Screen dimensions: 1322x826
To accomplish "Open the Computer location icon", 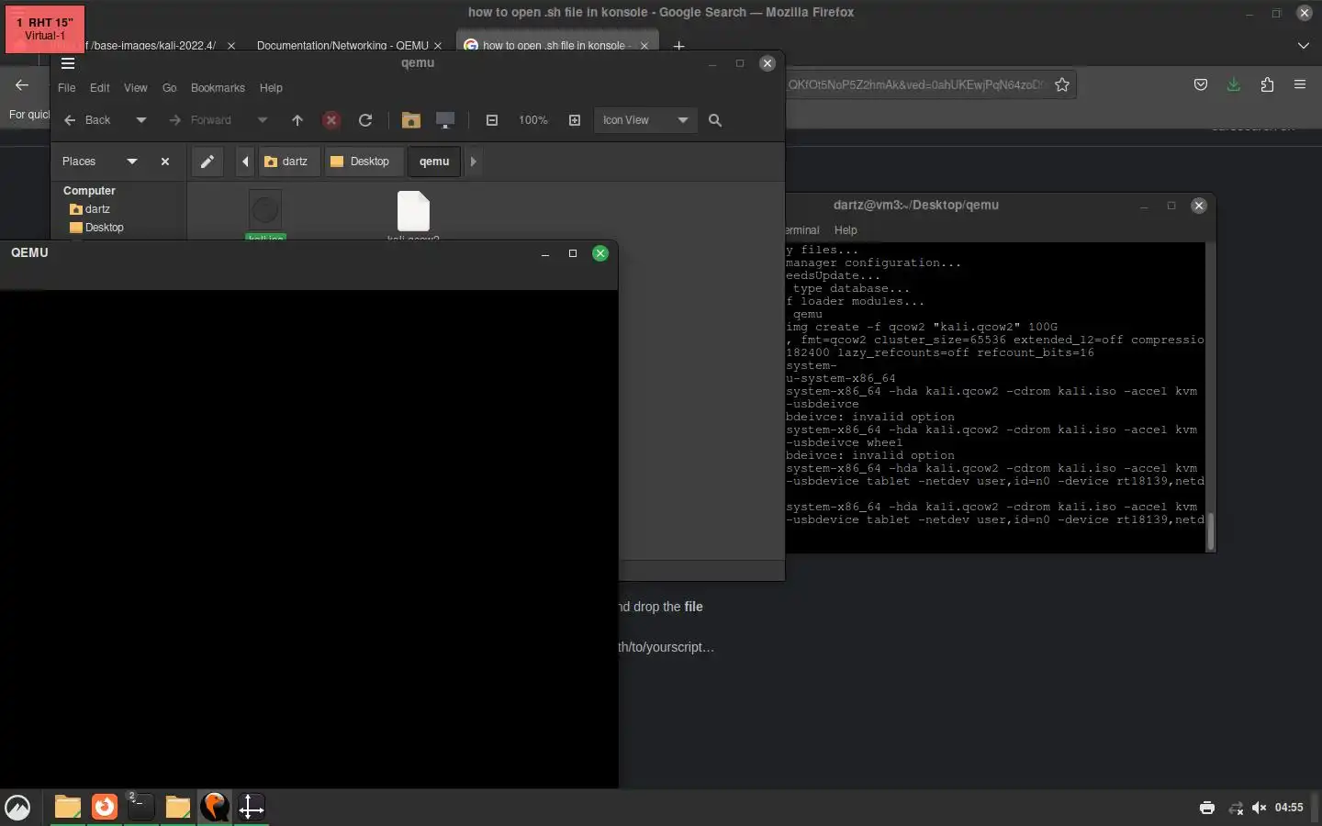I will tap(445, 120).
